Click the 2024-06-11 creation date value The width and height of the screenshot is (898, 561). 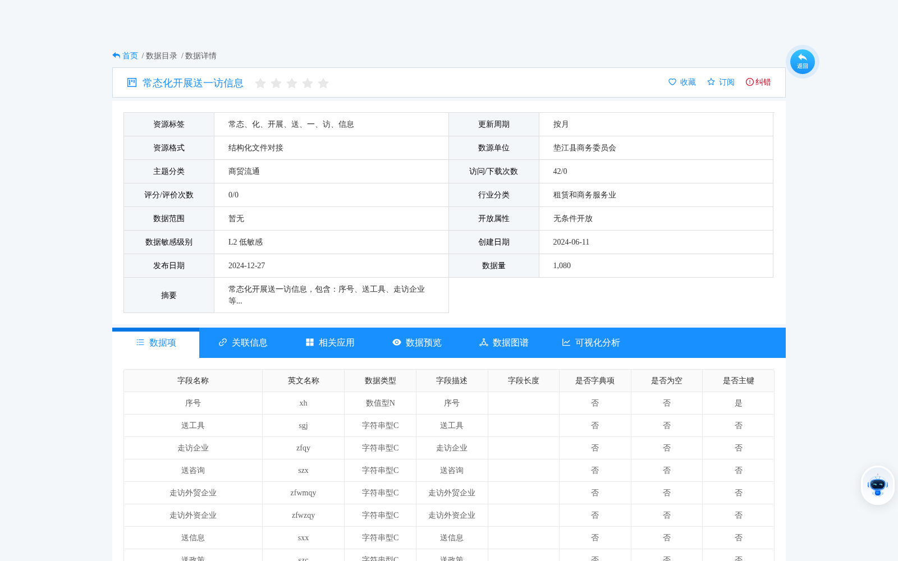tap(571, 242)
